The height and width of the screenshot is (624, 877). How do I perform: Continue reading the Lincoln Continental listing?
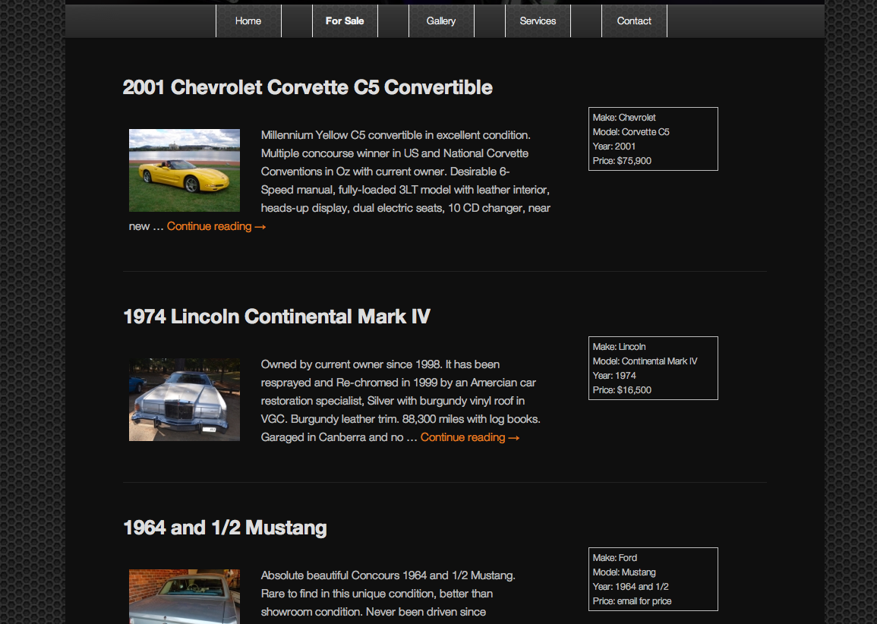(x=470, y=437)
